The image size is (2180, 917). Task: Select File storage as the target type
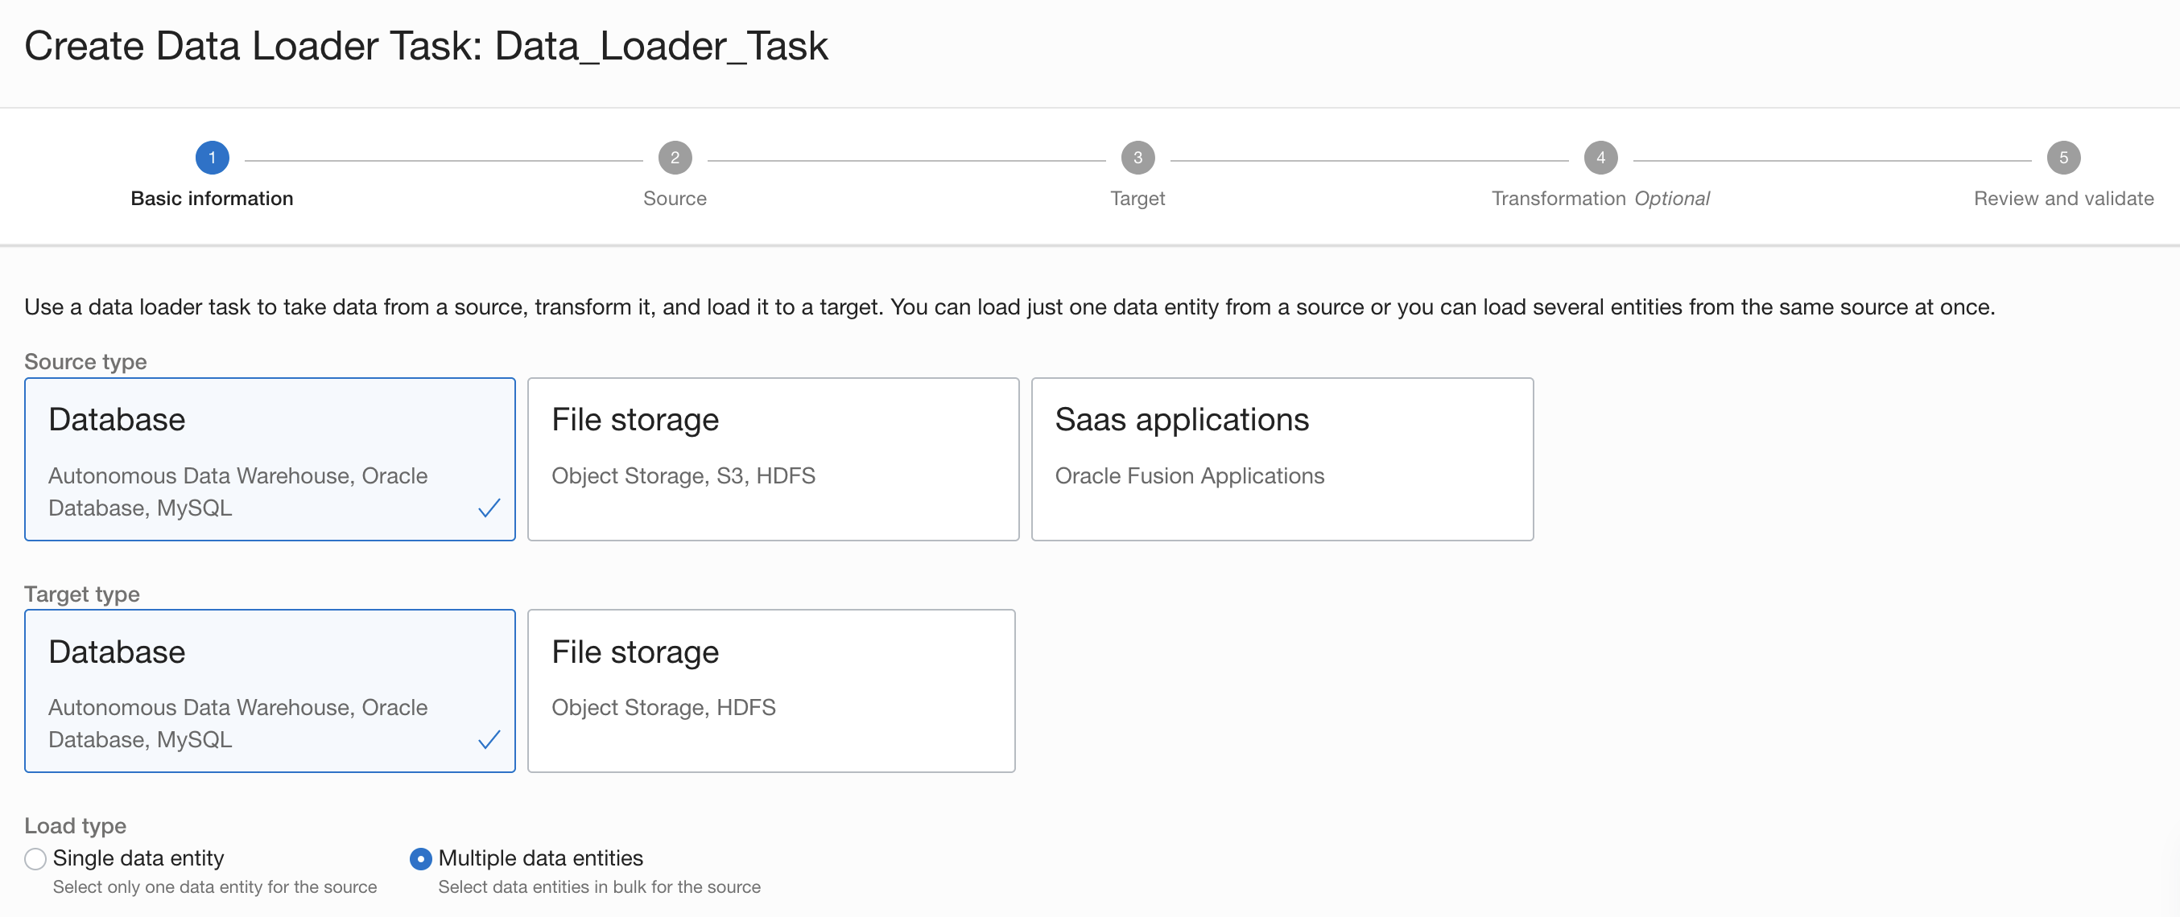(771, 690)
